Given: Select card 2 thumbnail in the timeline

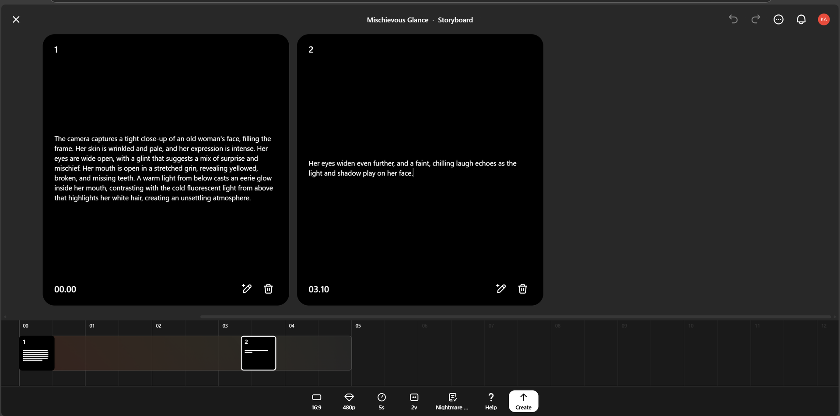Looking at the screenshot, I should [x=259, y=353].
